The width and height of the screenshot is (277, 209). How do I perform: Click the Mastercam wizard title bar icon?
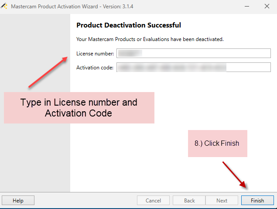point(4,6)
